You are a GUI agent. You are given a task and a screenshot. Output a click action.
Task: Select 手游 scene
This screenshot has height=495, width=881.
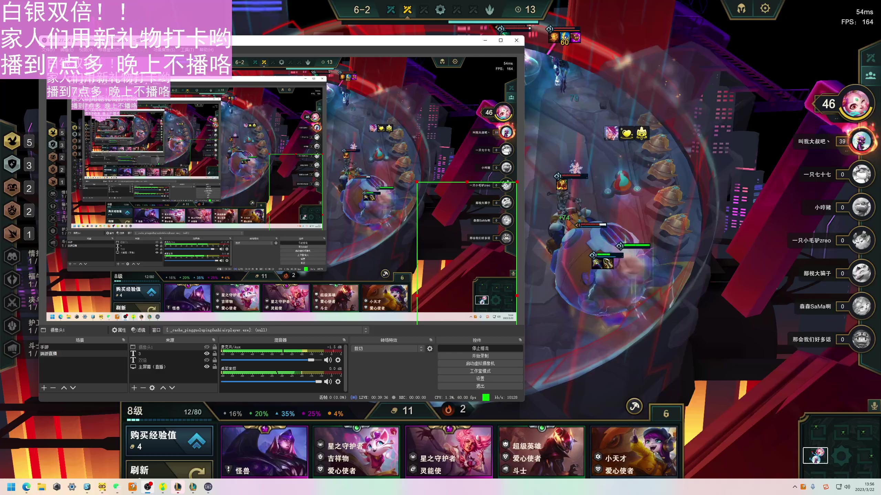[83, 347]
